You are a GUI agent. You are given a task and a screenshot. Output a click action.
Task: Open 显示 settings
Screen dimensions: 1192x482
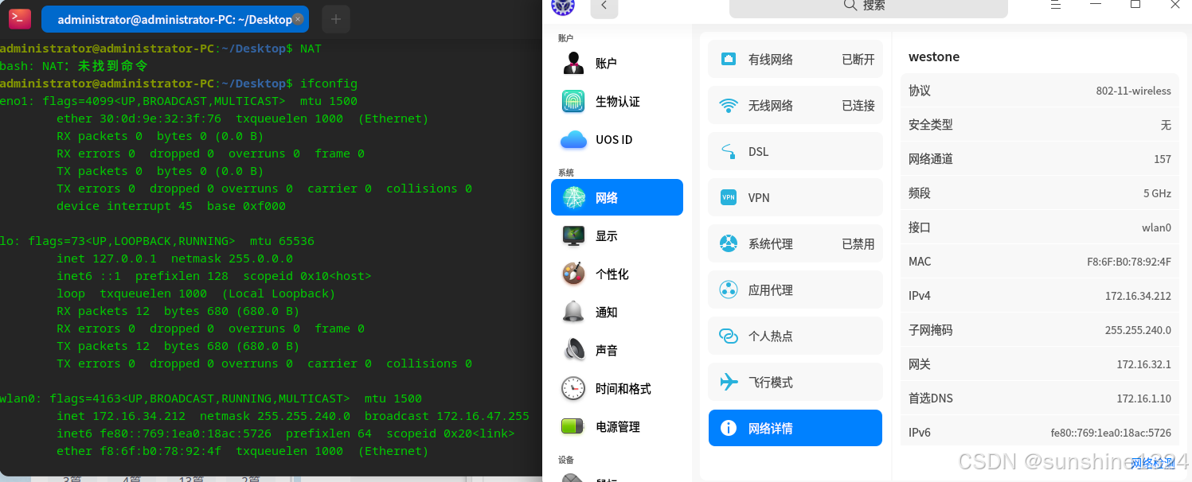click(617, 235)
